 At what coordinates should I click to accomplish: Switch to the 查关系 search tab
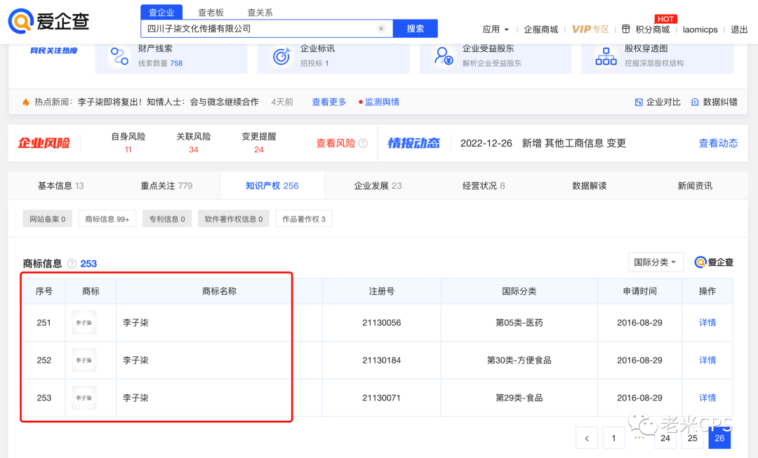(x=260, y=12)
